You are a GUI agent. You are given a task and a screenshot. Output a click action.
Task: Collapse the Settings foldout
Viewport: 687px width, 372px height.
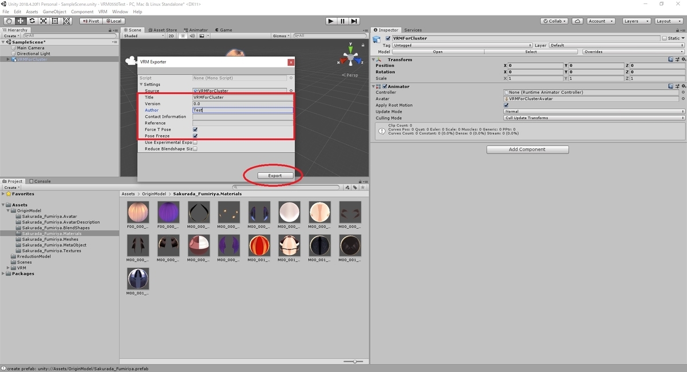click(141, 85)
